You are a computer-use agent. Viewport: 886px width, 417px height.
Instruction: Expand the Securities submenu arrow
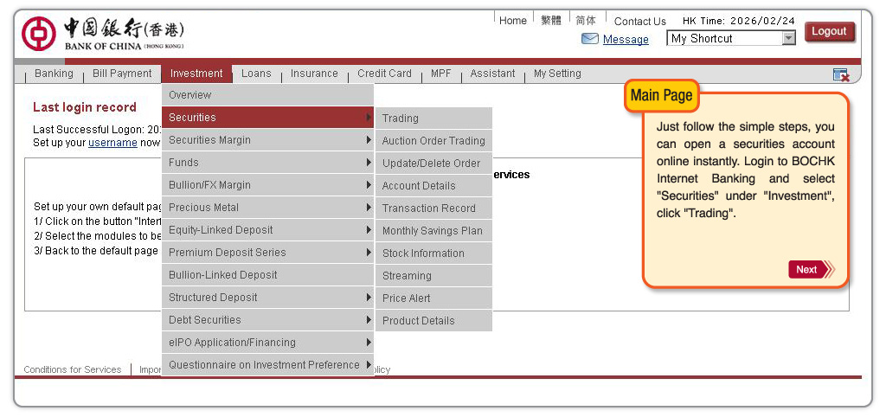click(x=369, y=117)
